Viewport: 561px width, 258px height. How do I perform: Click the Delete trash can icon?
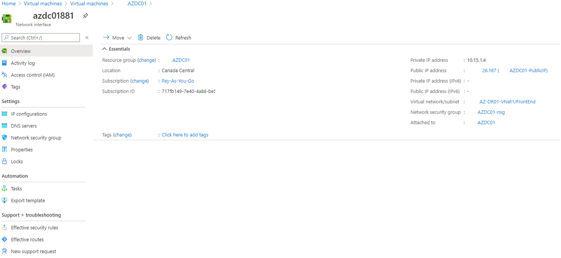coord(141,38)
